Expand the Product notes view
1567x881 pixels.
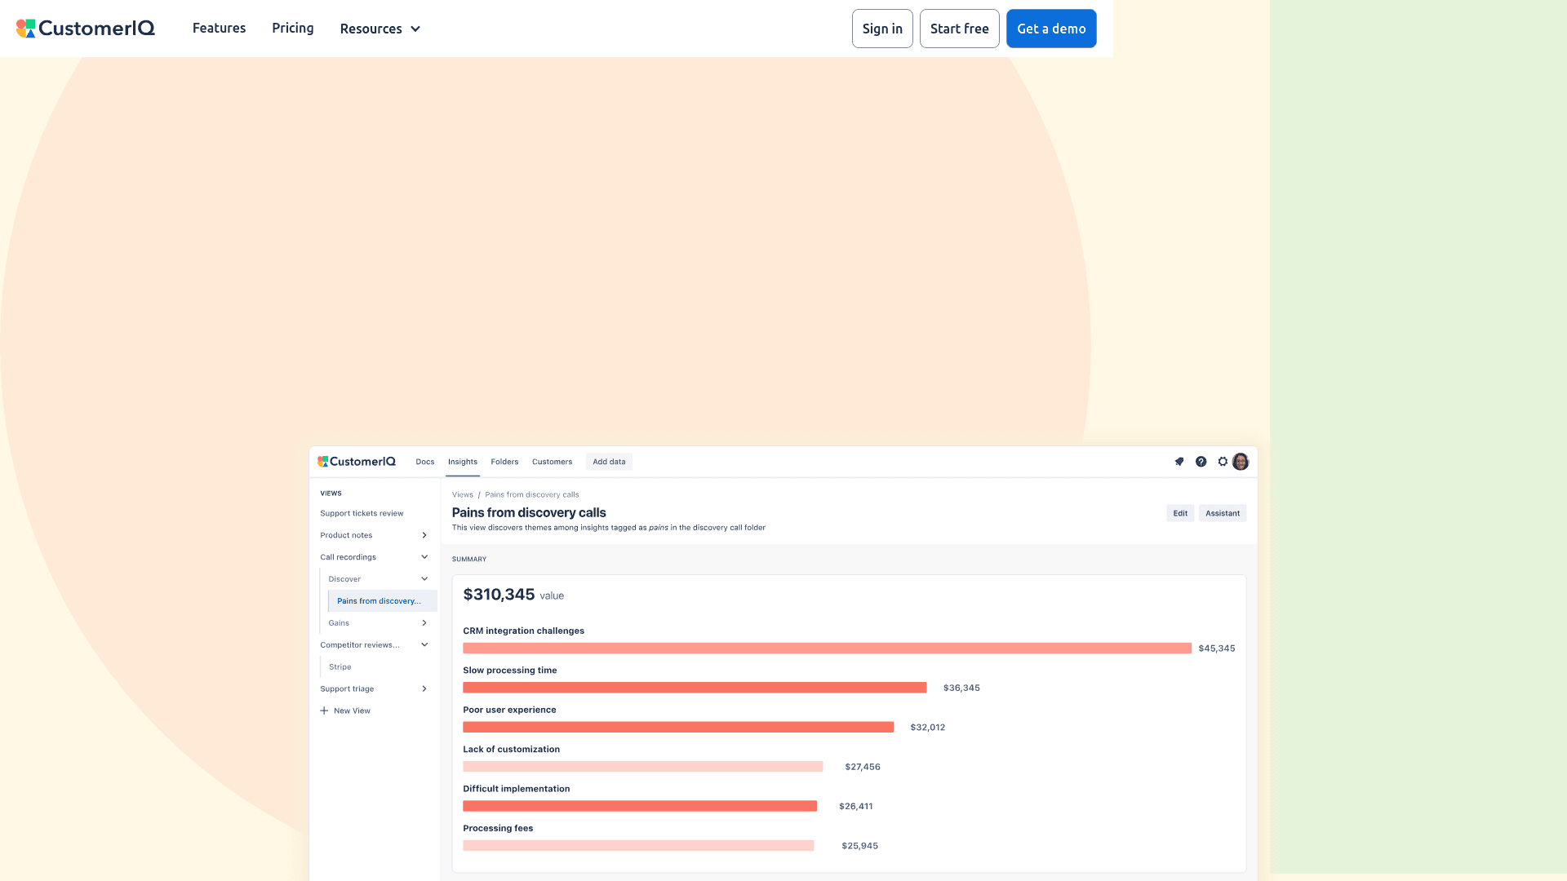(424, 535)
